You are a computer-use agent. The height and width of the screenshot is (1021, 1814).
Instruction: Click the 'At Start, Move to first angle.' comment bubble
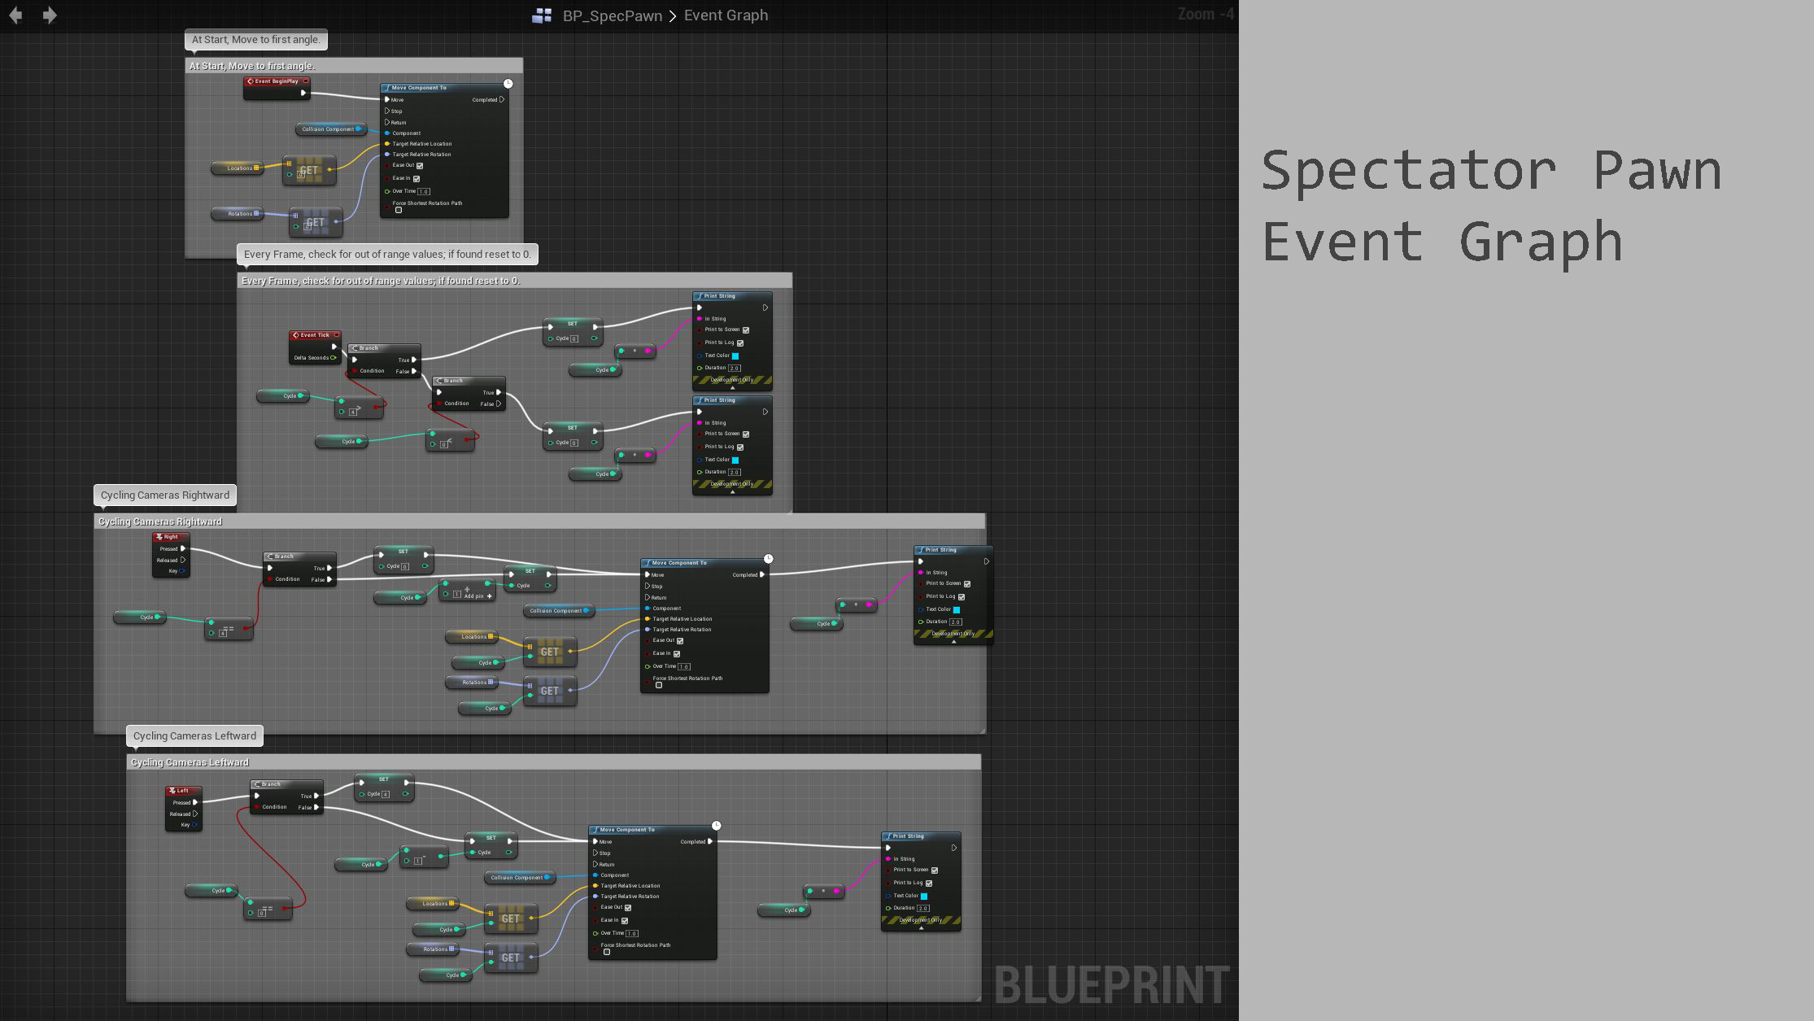(x=256, y=40)
